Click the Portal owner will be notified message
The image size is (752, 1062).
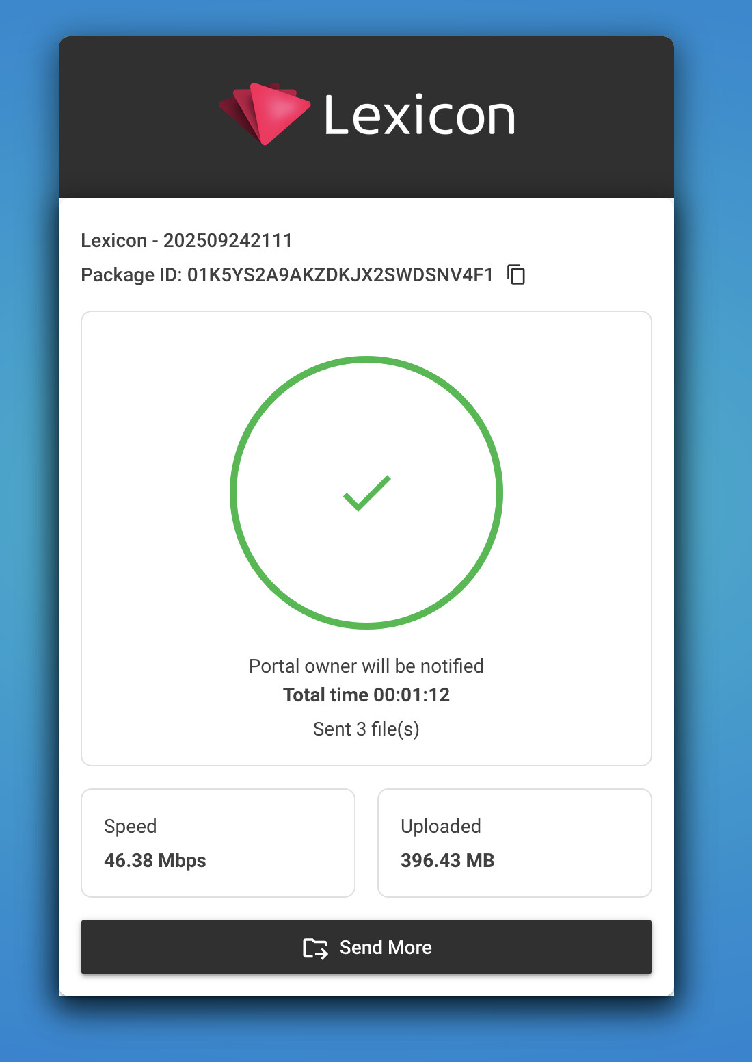click(x=366, y=666)
